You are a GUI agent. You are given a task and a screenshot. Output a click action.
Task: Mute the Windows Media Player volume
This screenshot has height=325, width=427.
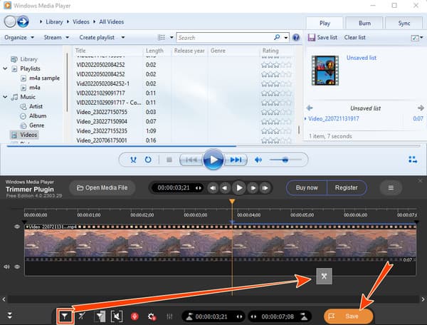(x=259, y=160)
